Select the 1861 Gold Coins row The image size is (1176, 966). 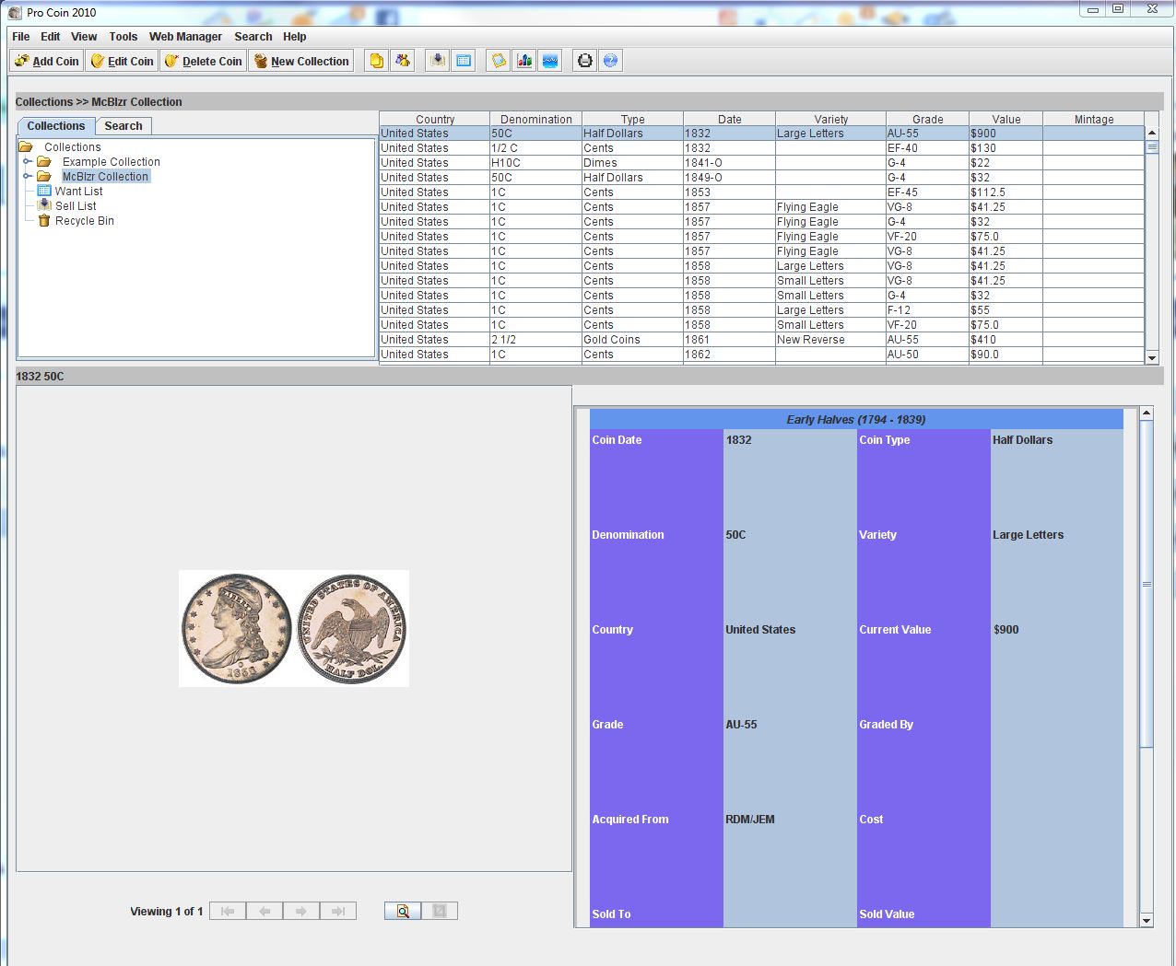pyautogui.click(x=611, y=340)
